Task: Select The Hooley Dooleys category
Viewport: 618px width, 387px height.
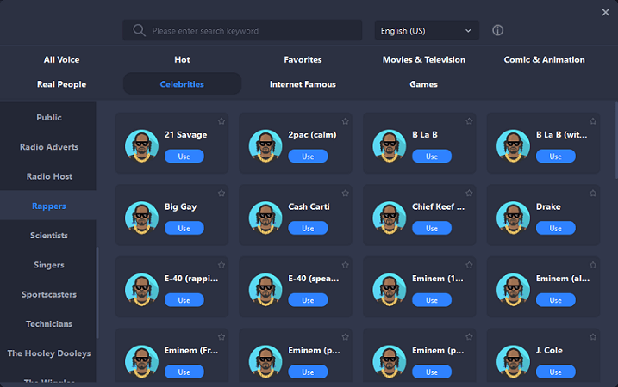Action: click(48, 353)
